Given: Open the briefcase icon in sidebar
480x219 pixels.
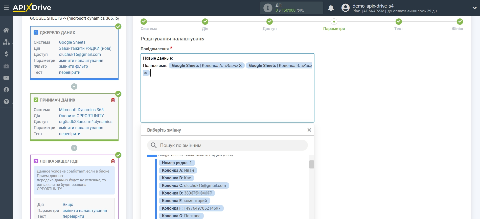Looking at the screenshot, I should (6, 66).
